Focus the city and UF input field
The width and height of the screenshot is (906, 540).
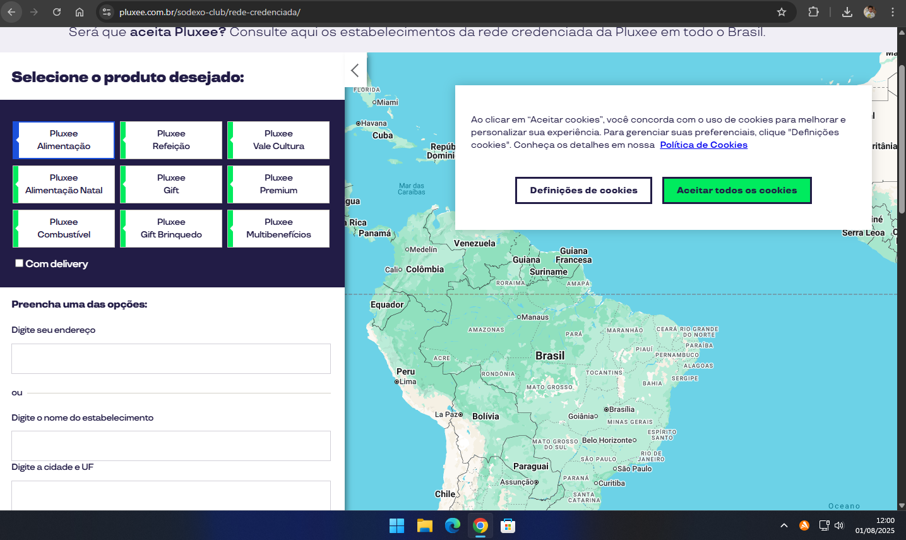(171, 496)
